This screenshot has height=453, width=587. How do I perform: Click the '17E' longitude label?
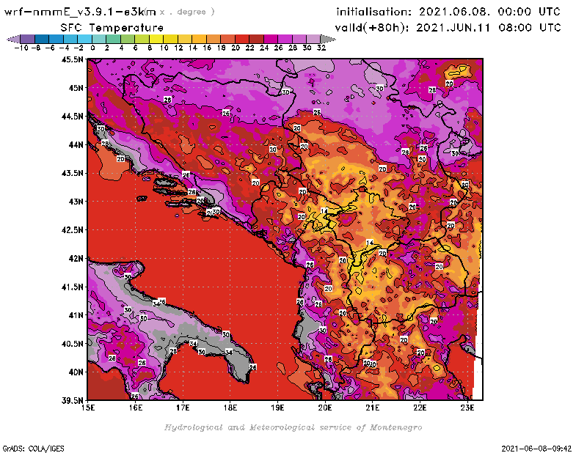(x=183, y=408)
